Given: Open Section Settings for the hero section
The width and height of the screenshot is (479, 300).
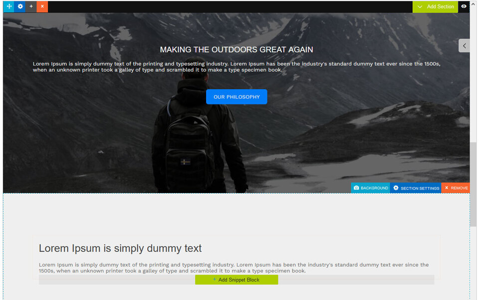Looking at the screenshot, I should pos(416,188).
